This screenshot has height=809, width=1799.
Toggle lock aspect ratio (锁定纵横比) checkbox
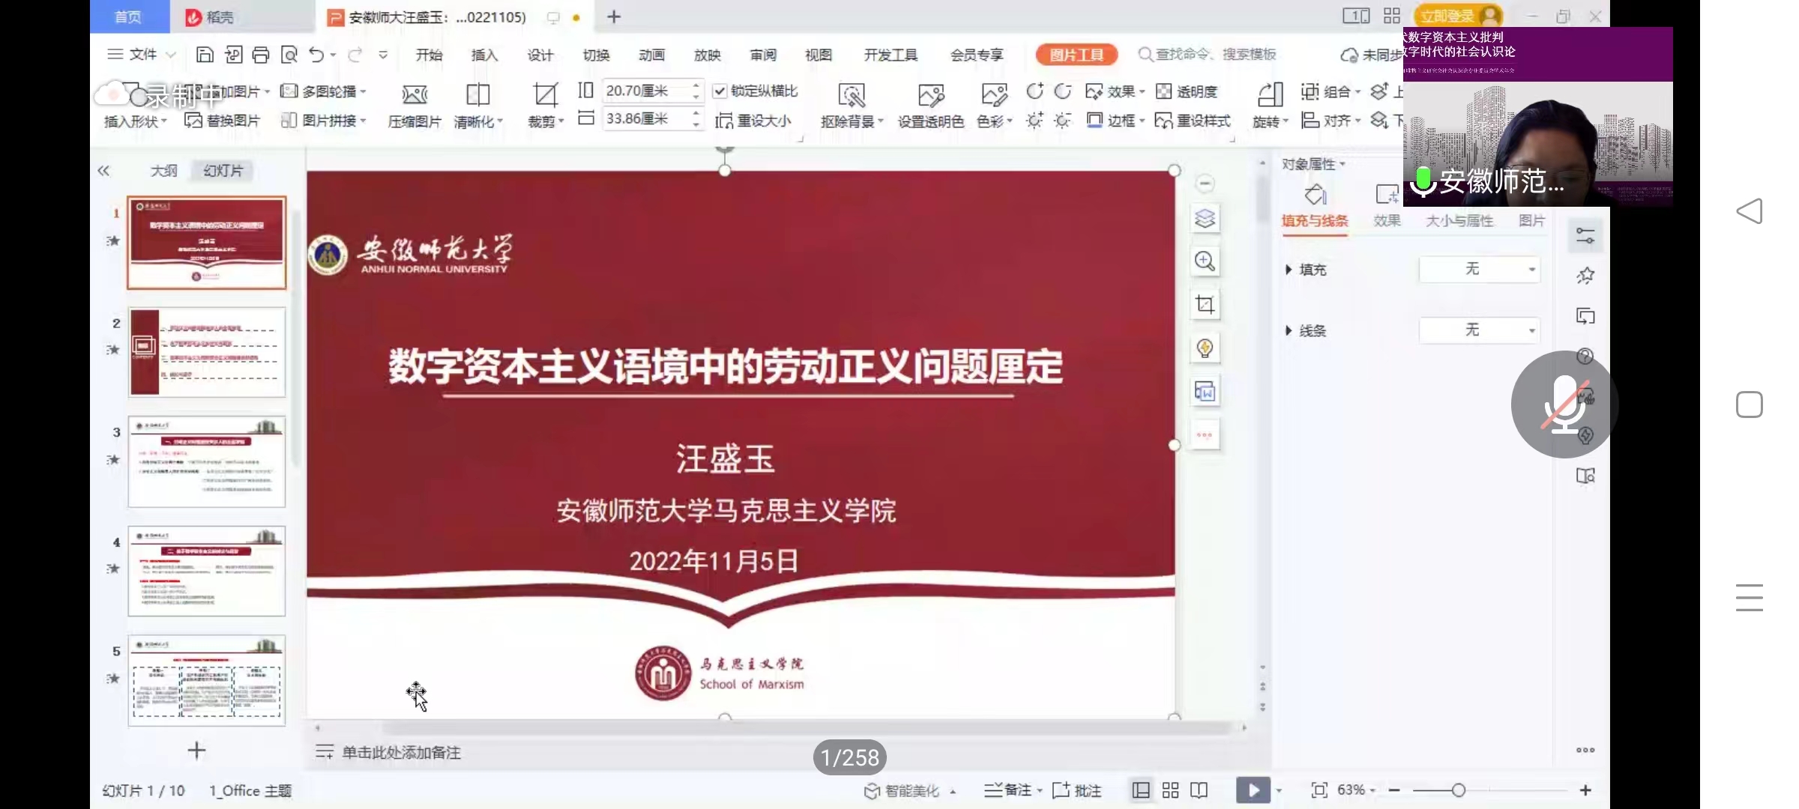coord(720,91)
